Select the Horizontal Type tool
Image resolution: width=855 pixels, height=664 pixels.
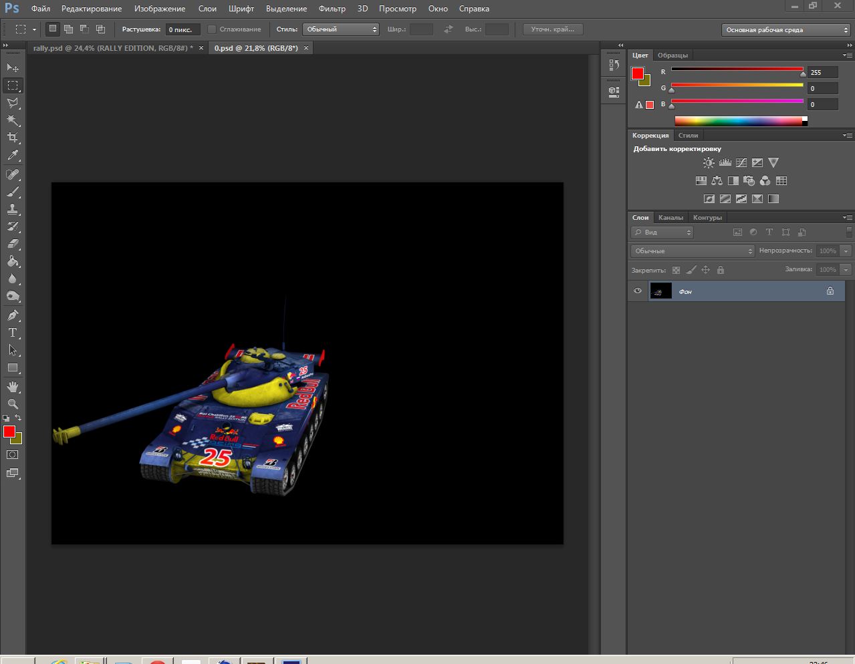[x=13, y=333]
